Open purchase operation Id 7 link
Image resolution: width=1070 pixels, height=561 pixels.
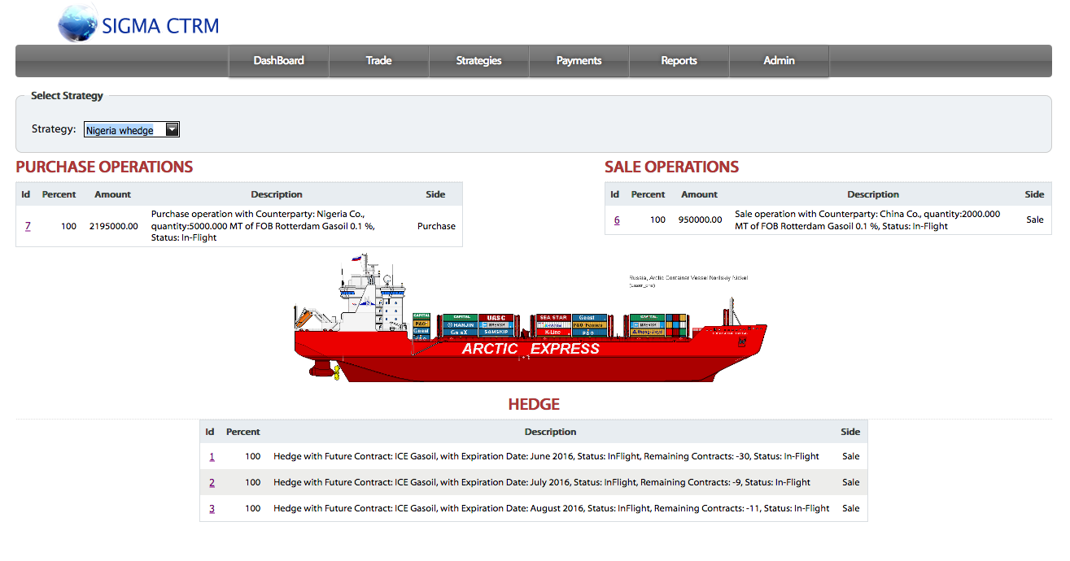click(28, 226)
